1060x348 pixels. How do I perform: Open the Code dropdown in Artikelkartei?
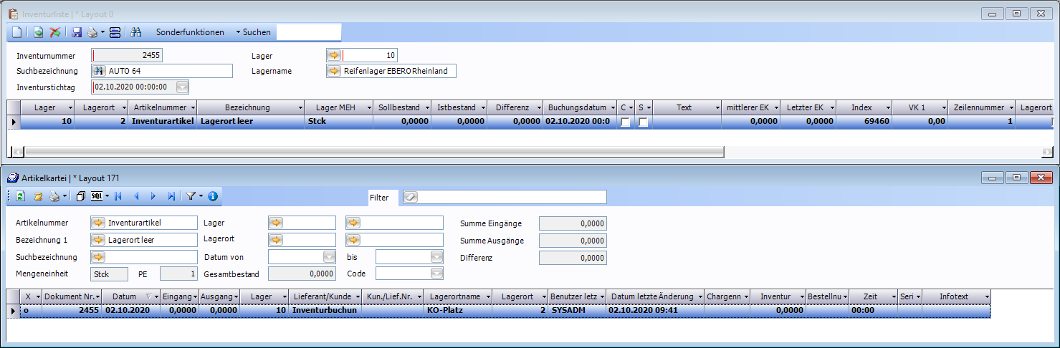pos(436,274)
